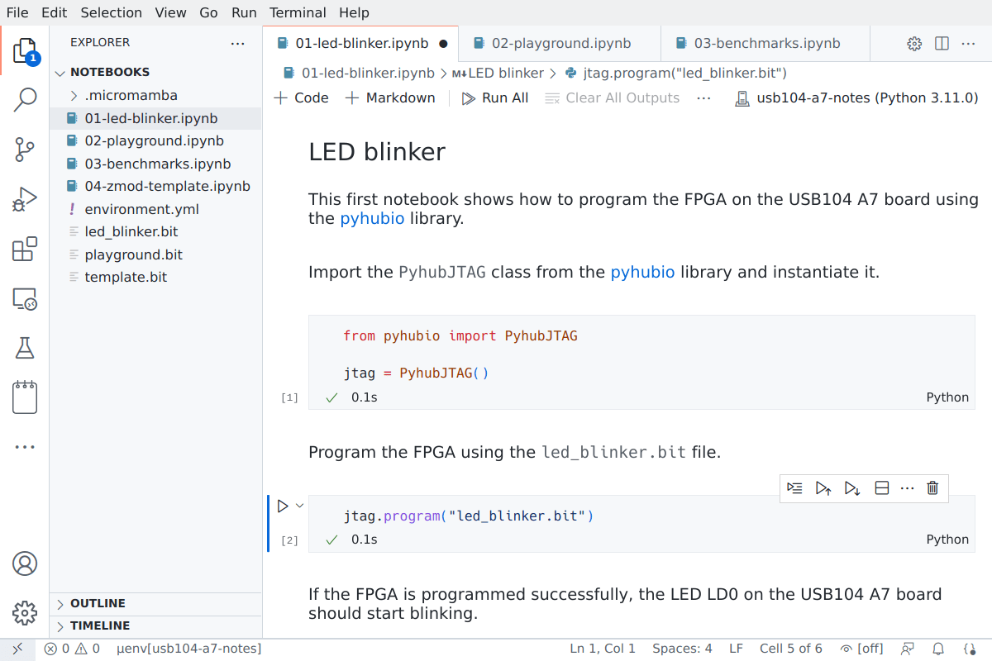Execute cells above via the run-above icon
The height and width of the screenshot is (661, 992).
tap(823, 487)
